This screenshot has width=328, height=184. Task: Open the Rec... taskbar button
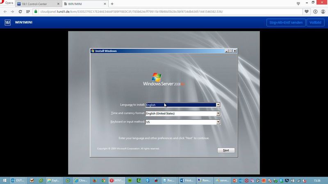coord(169,180)
